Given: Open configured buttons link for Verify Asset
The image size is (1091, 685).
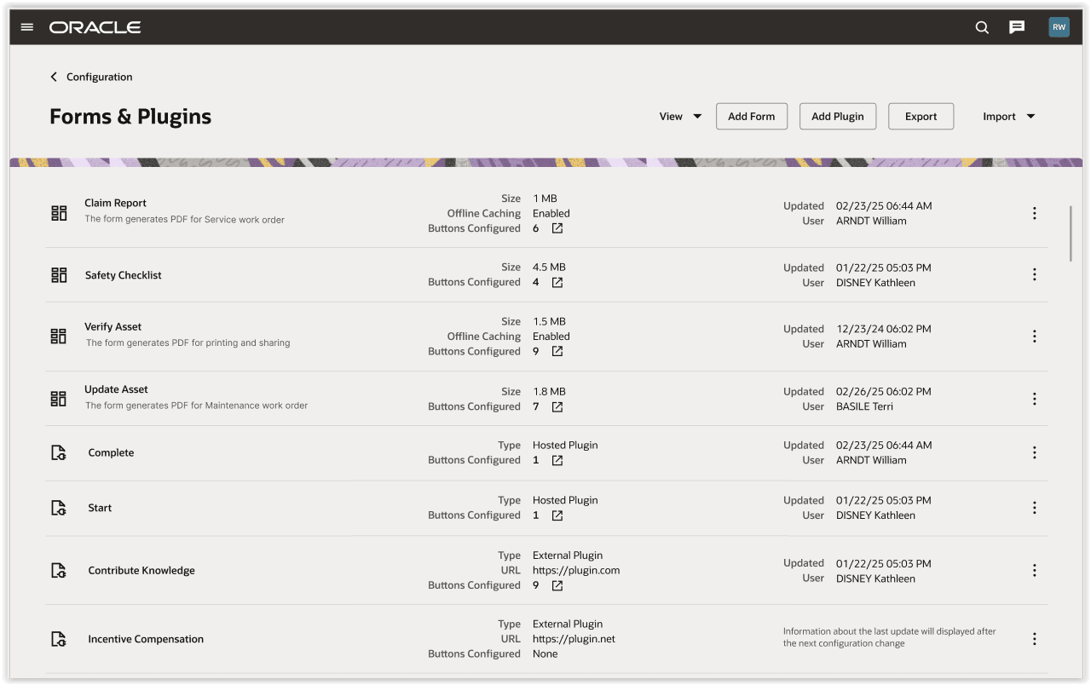Looking at the screenshot, I should [556, 351].
